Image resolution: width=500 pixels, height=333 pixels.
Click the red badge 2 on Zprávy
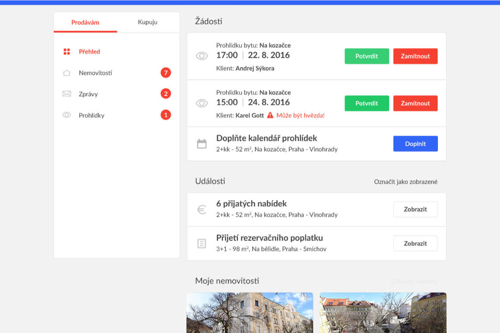[166, 94]
